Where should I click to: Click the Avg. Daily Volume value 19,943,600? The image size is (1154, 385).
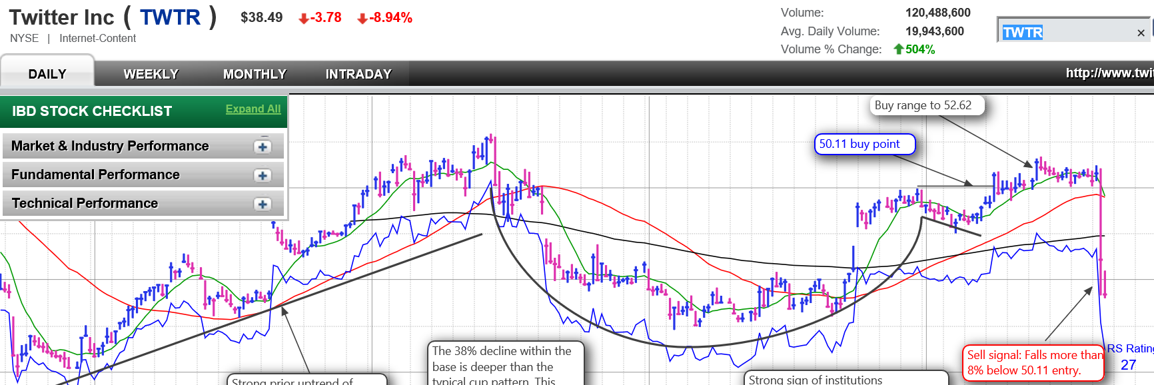(x=934, y=31)
